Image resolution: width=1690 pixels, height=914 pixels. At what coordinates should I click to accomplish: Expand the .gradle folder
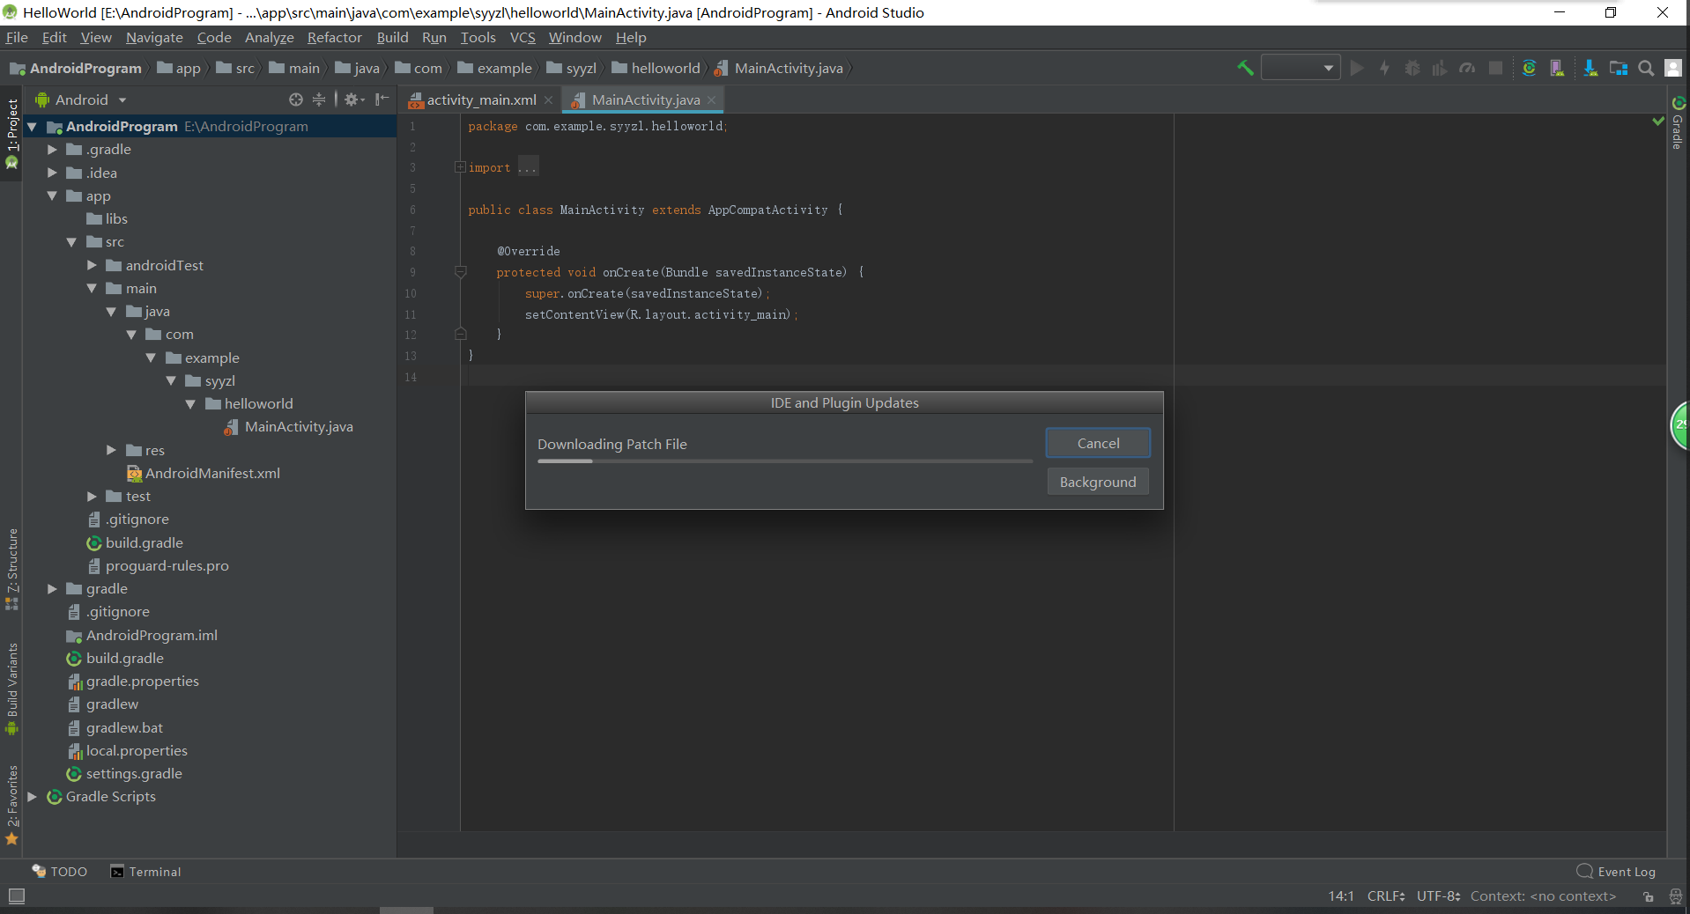pyautogui.click(x=52, y=150)
